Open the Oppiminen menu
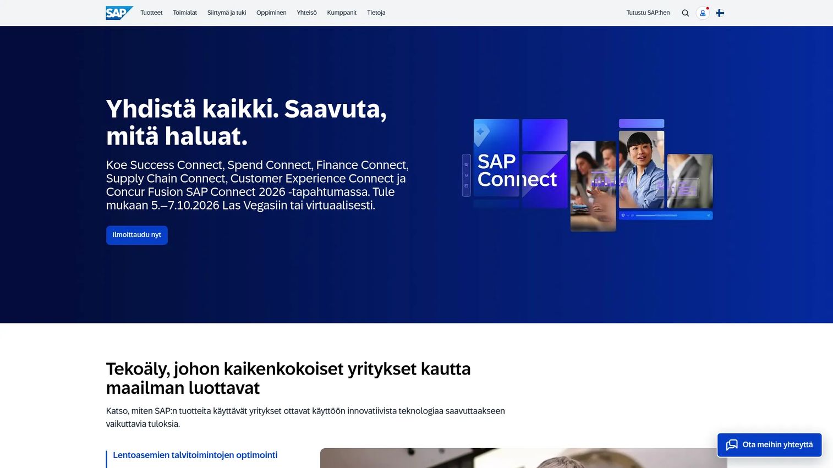The height and width of the screenshot is (468, 833). click(x=271, y=13)
